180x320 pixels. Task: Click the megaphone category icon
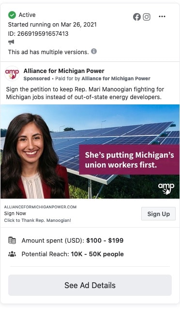tap(11, 42)
